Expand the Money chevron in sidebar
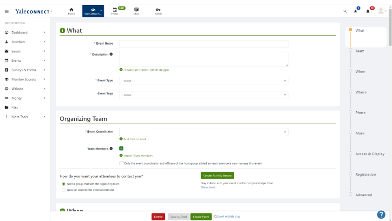 [x=44, y=98]
